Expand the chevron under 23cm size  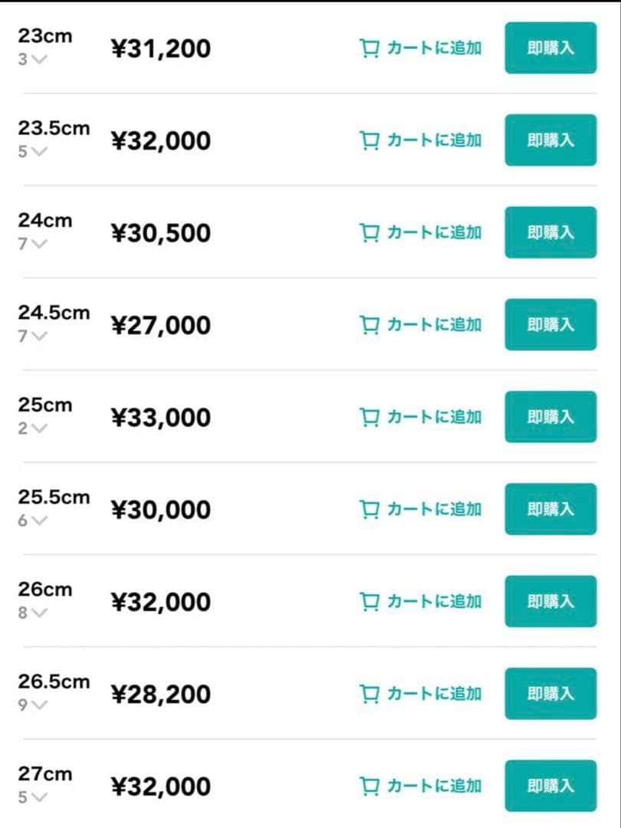[39, 60]
